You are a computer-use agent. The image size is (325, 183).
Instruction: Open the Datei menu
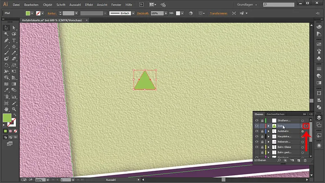[x=16, y=4]
